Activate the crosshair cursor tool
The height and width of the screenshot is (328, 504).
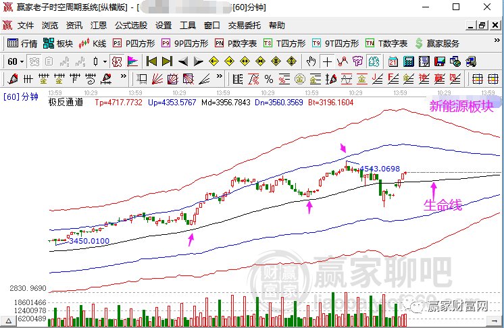327,61
